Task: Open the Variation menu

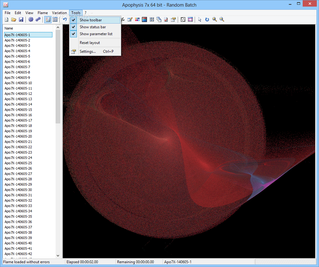Action: click(x=59, y=13)
